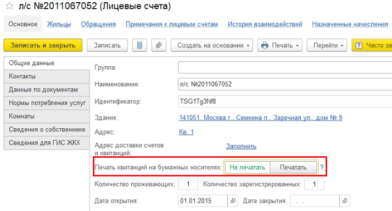Open the Часто задаваемые вопросы help button

coord(372,45)
